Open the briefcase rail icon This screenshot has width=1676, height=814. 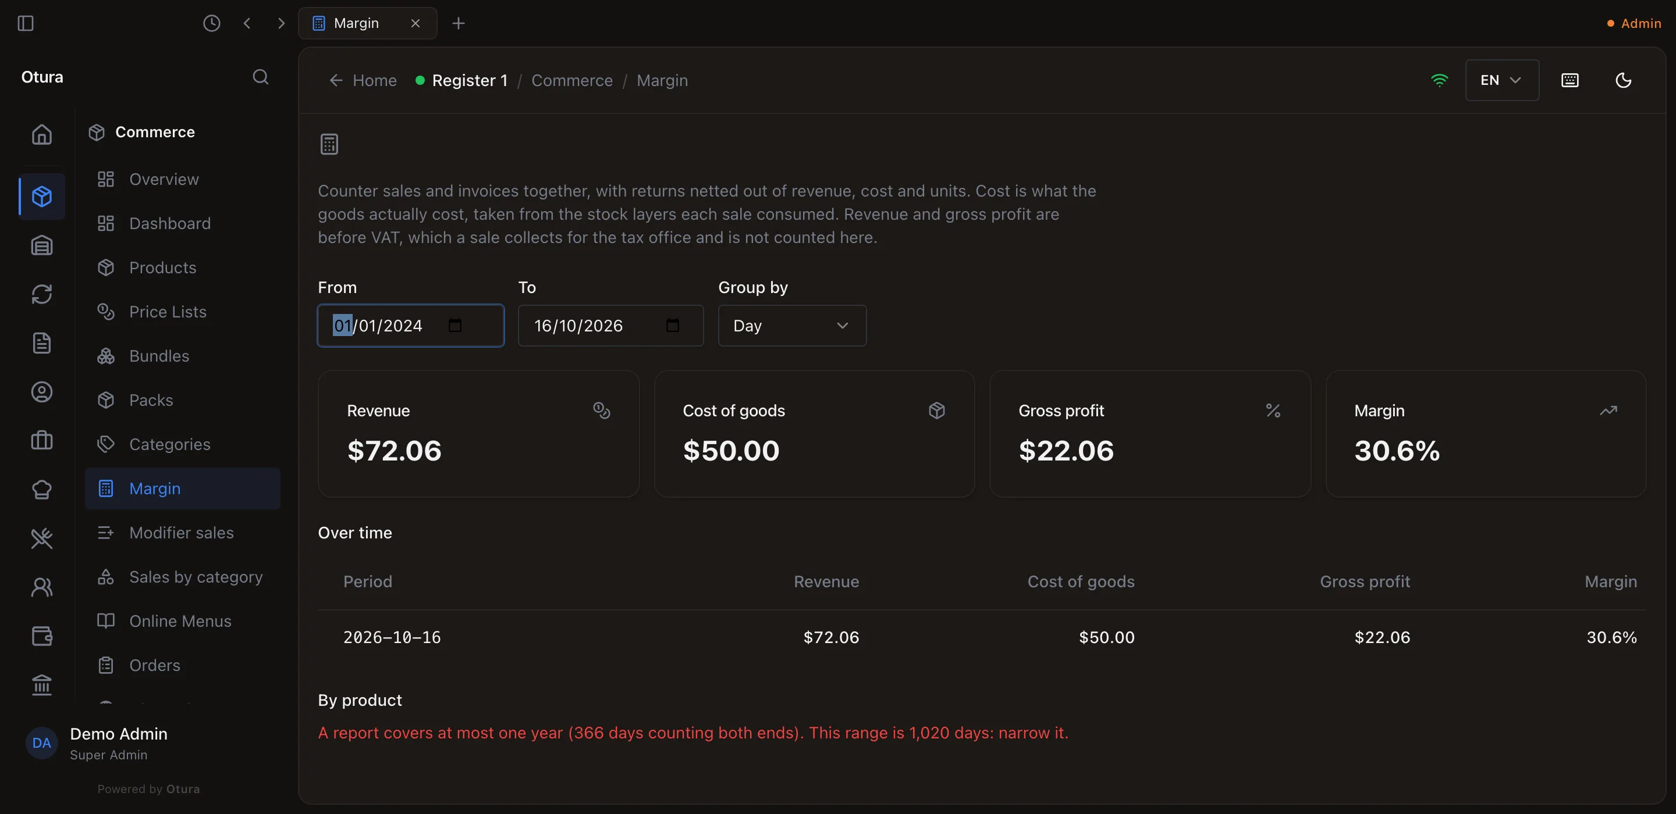pos(42,440)
